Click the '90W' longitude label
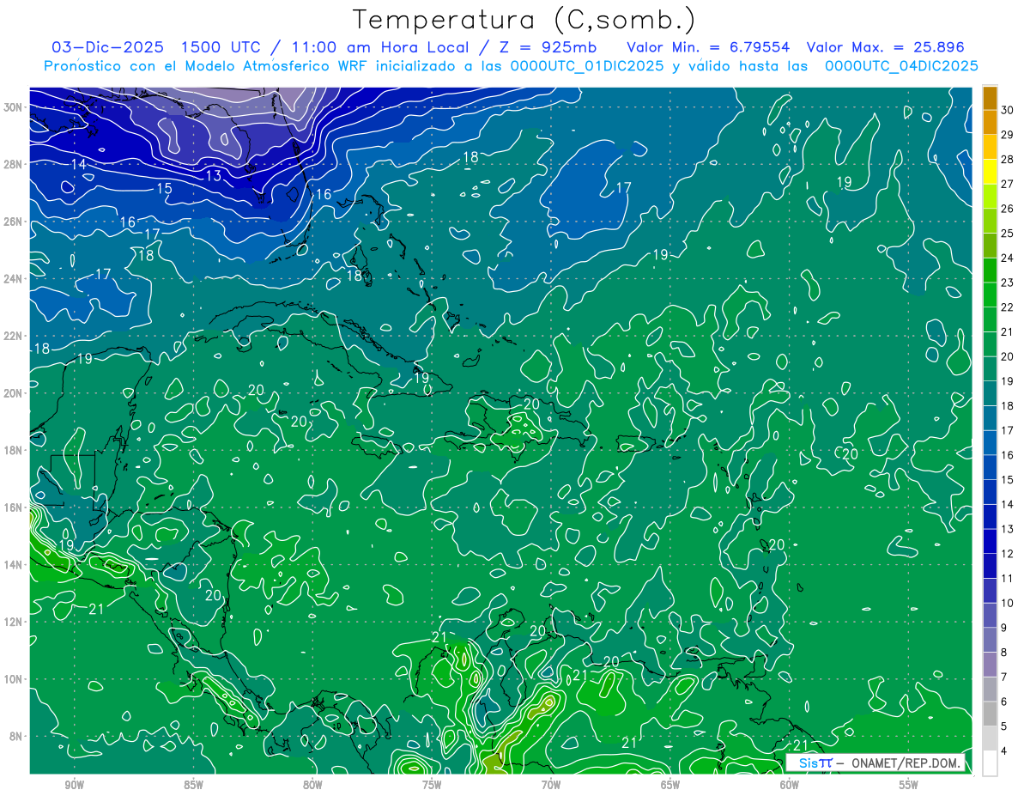The image size is (1030, 796). (74, 785)
